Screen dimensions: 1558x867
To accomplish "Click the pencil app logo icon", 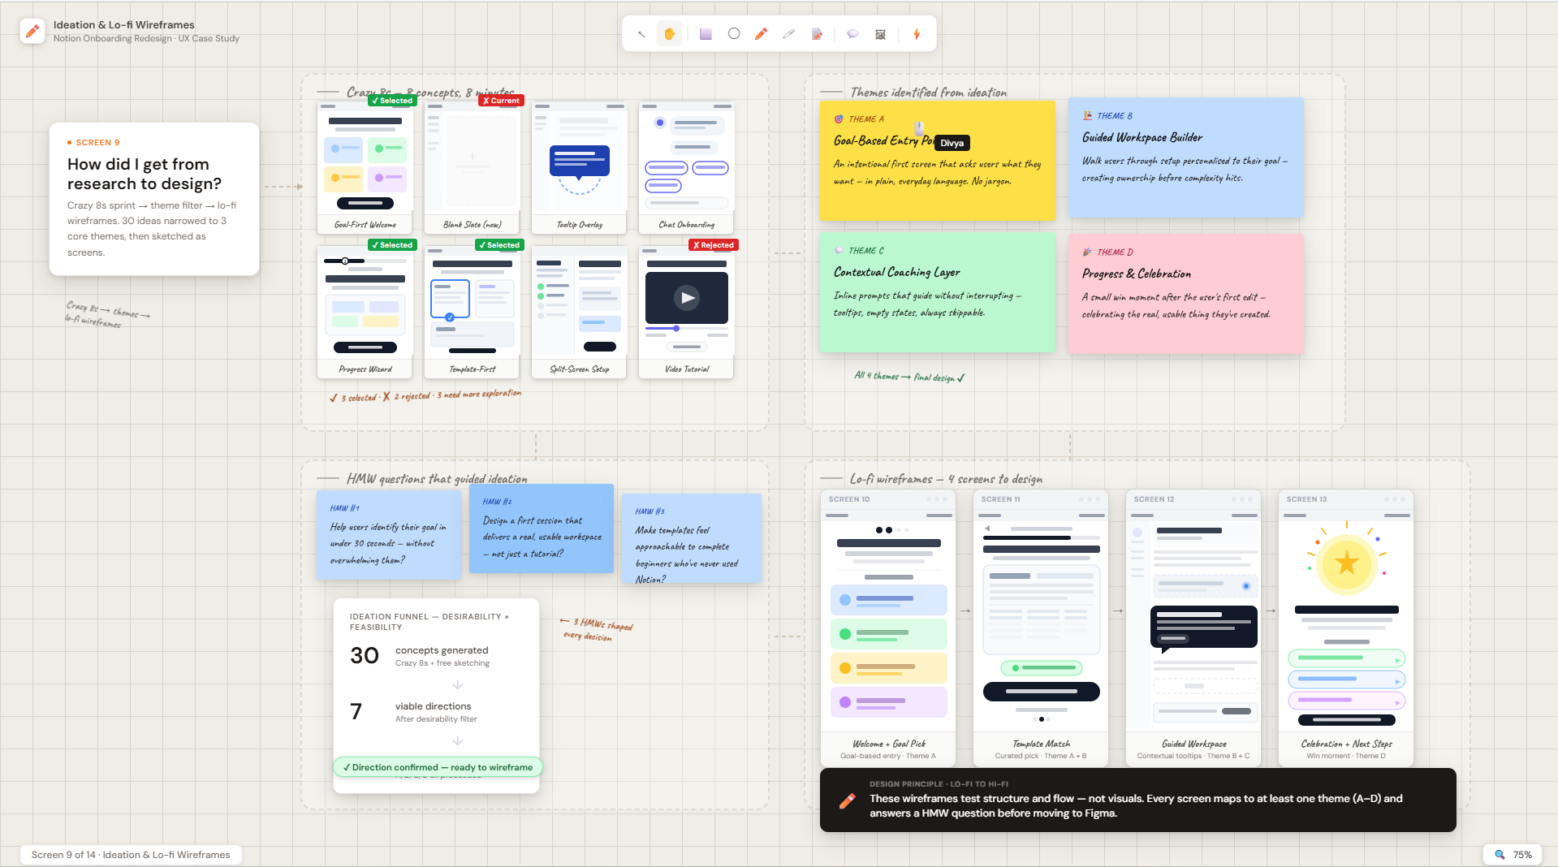I will tap(32, 31).
